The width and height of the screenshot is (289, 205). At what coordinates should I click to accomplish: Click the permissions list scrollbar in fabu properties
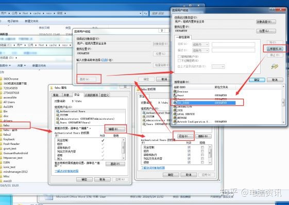tap(124, 148)
